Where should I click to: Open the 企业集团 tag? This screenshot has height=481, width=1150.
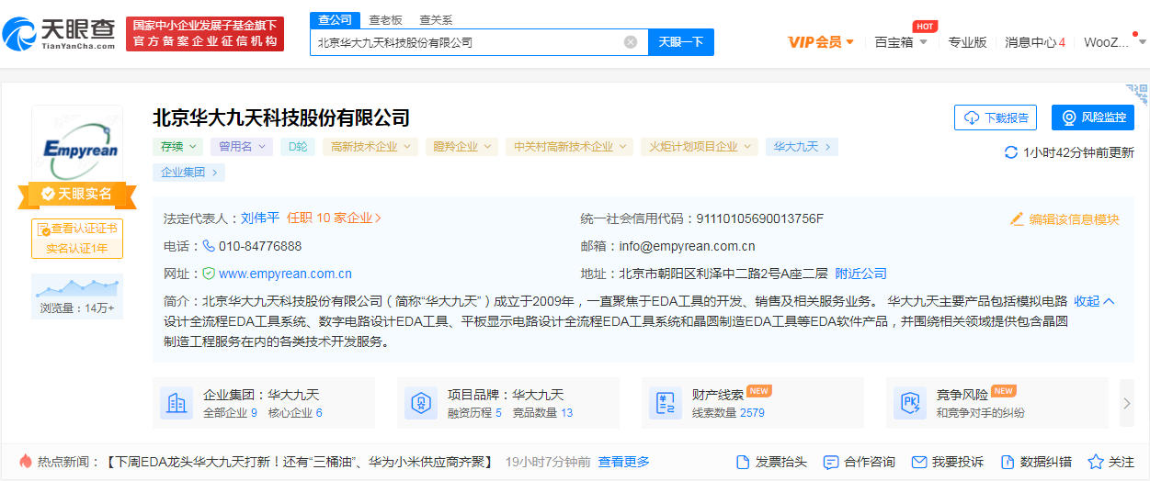coord(188,173)
